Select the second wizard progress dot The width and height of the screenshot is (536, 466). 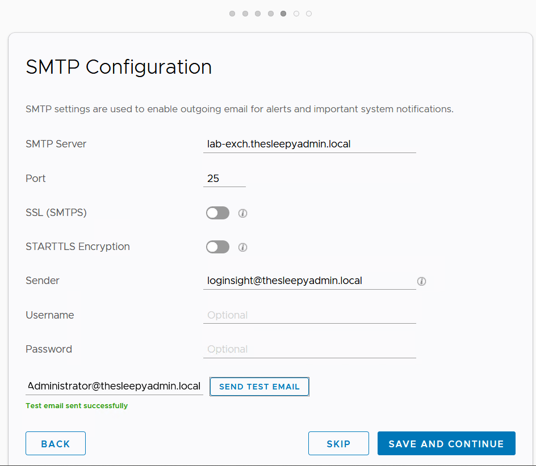245,14
